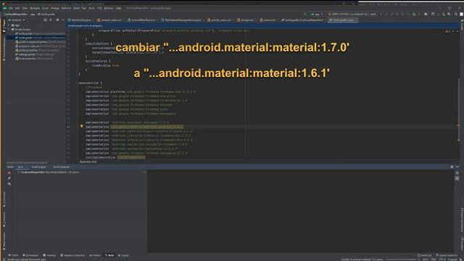
Task: Select proguard-rules.pro in tree
Action: click(40, 46)
